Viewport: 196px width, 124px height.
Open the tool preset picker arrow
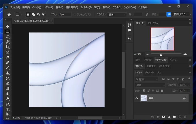(x=22, y=15)
